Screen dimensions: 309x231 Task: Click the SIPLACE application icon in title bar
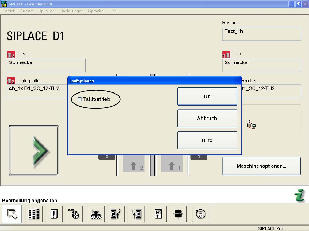pos(4,4)
